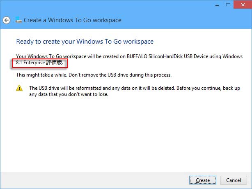
Task: Click the yellow warning triangle icon
Action: (x=19, y=88)
